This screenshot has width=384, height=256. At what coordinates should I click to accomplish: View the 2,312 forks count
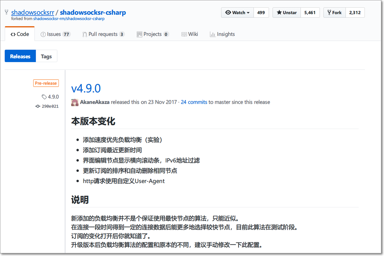[355, 12]
